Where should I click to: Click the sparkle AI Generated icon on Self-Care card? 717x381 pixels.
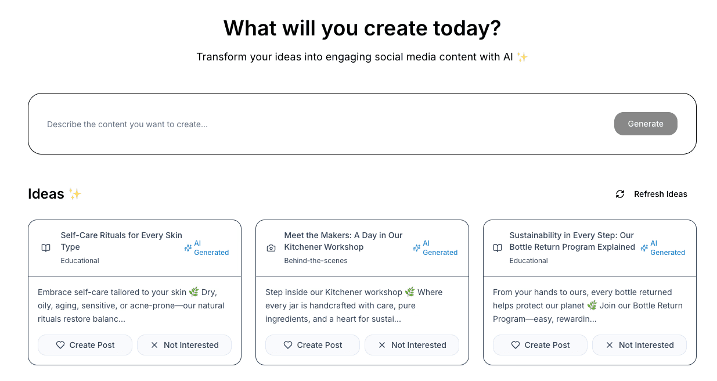click(x=188, y=248)
